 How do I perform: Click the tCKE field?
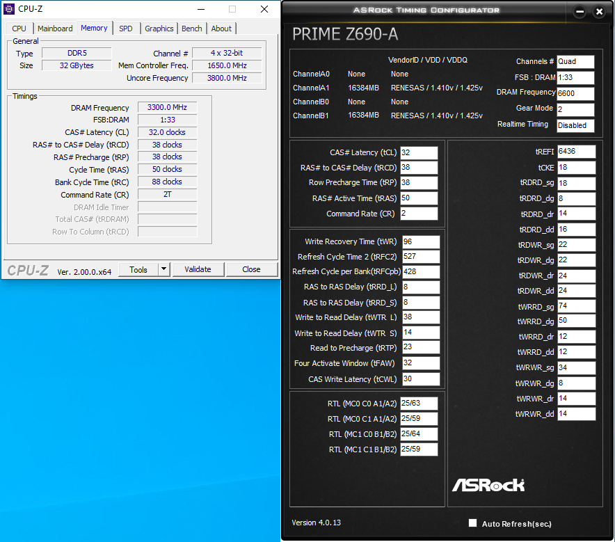(x=576, y=168)
